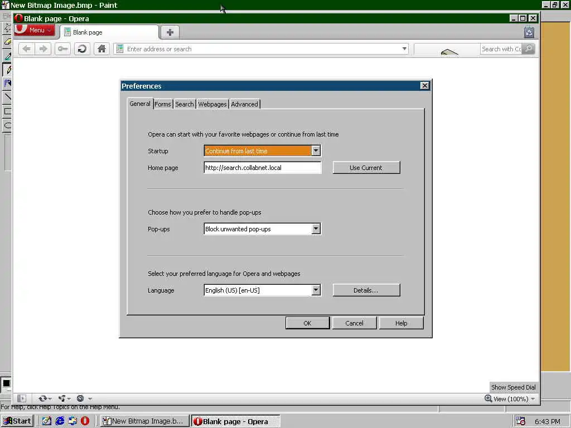
Task: Click the zoom magnifier icon beside View
Action: click(x=488, y=398)
